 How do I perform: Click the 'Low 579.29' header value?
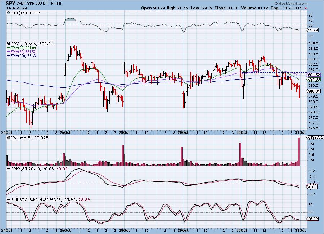[202, 8]
